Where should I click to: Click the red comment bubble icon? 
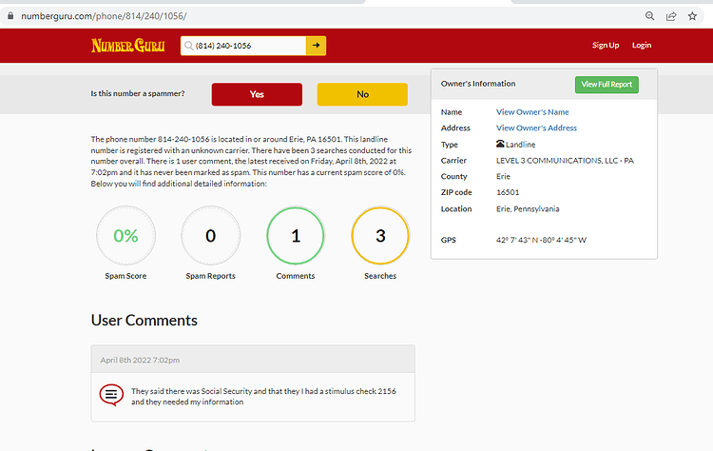(x=111, y=395)
